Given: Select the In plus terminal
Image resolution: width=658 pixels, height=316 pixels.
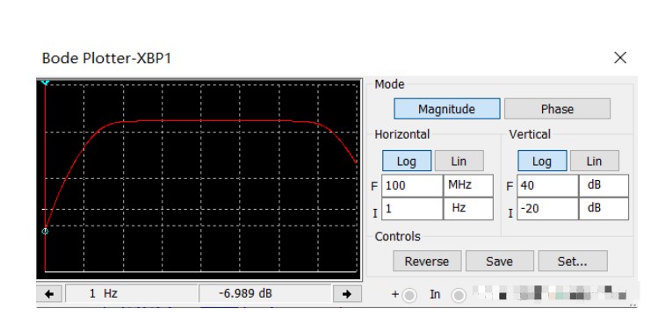Looking at the screenshot, I should [x=409, y=295].
